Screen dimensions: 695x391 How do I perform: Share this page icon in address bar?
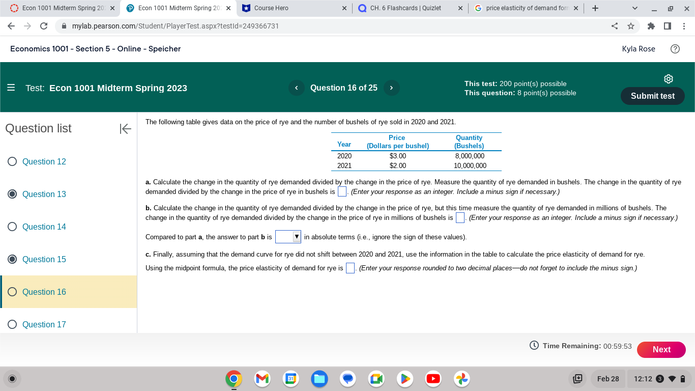coord(615,26)
